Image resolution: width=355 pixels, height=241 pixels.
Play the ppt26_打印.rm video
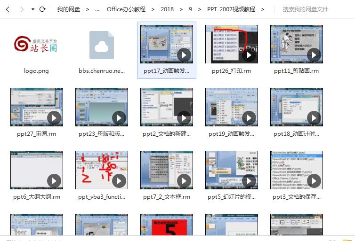[249, 55]
